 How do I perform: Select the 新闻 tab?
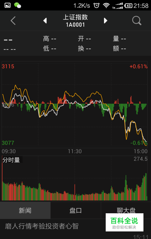pos(25,211)
